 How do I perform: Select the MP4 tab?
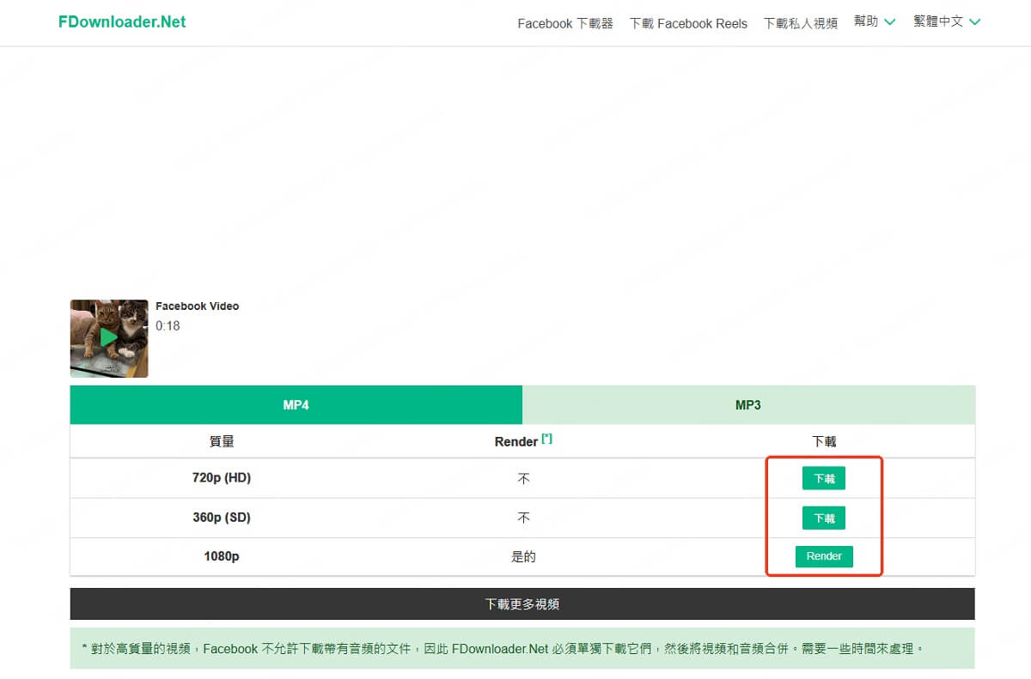296,403
